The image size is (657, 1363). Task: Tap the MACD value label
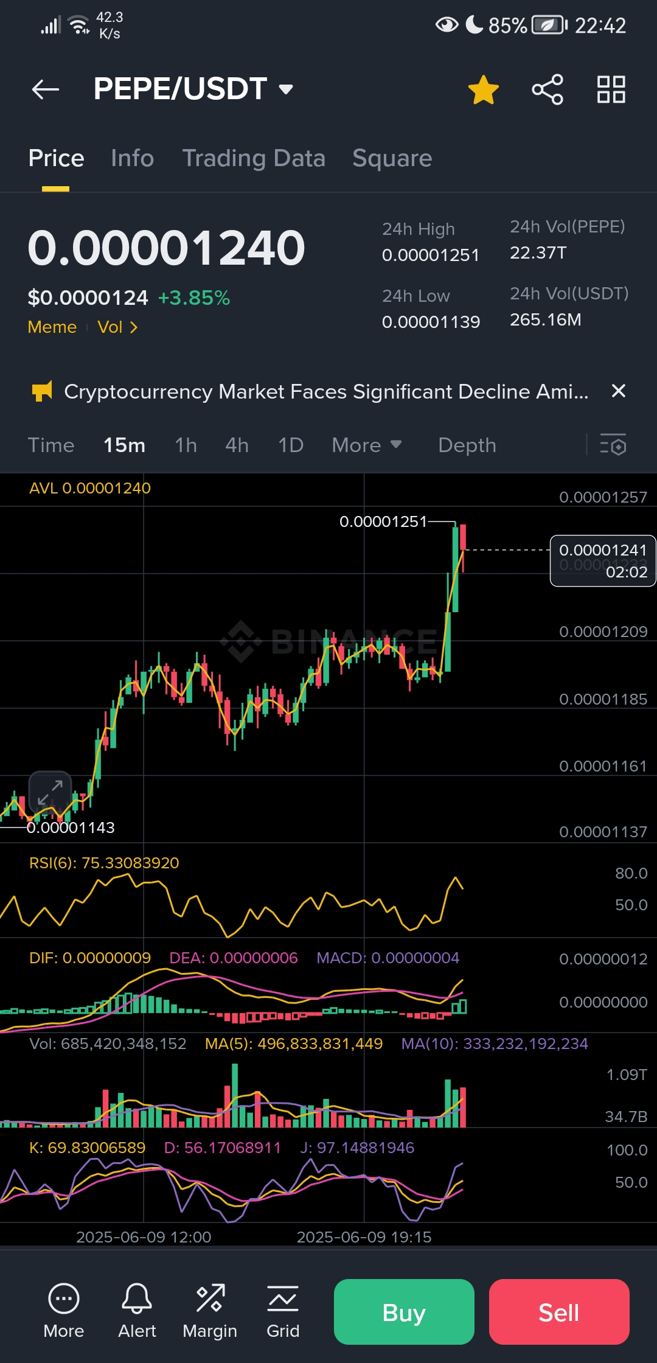(388, 958)
